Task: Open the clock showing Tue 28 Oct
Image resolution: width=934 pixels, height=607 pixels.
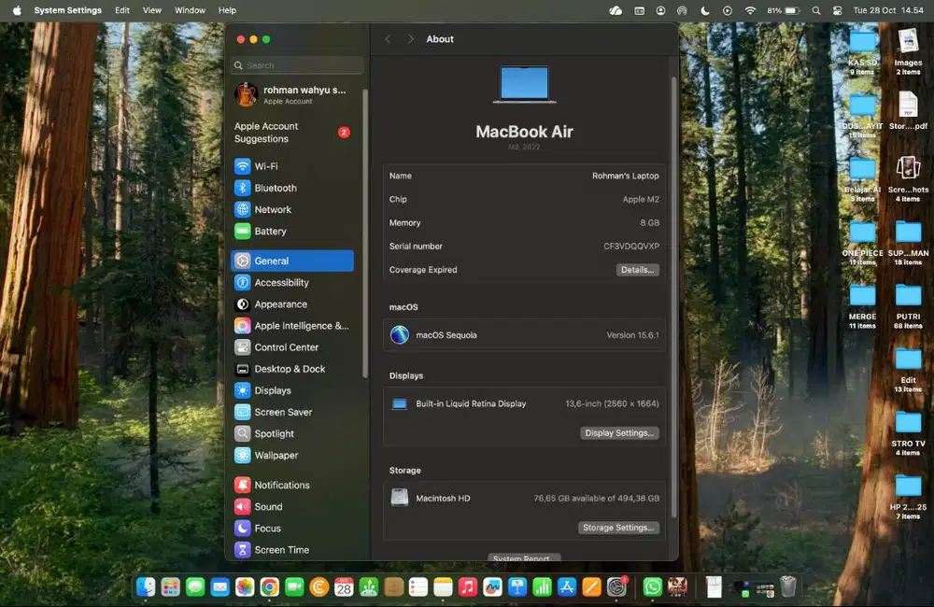Action: pos(888,10)
